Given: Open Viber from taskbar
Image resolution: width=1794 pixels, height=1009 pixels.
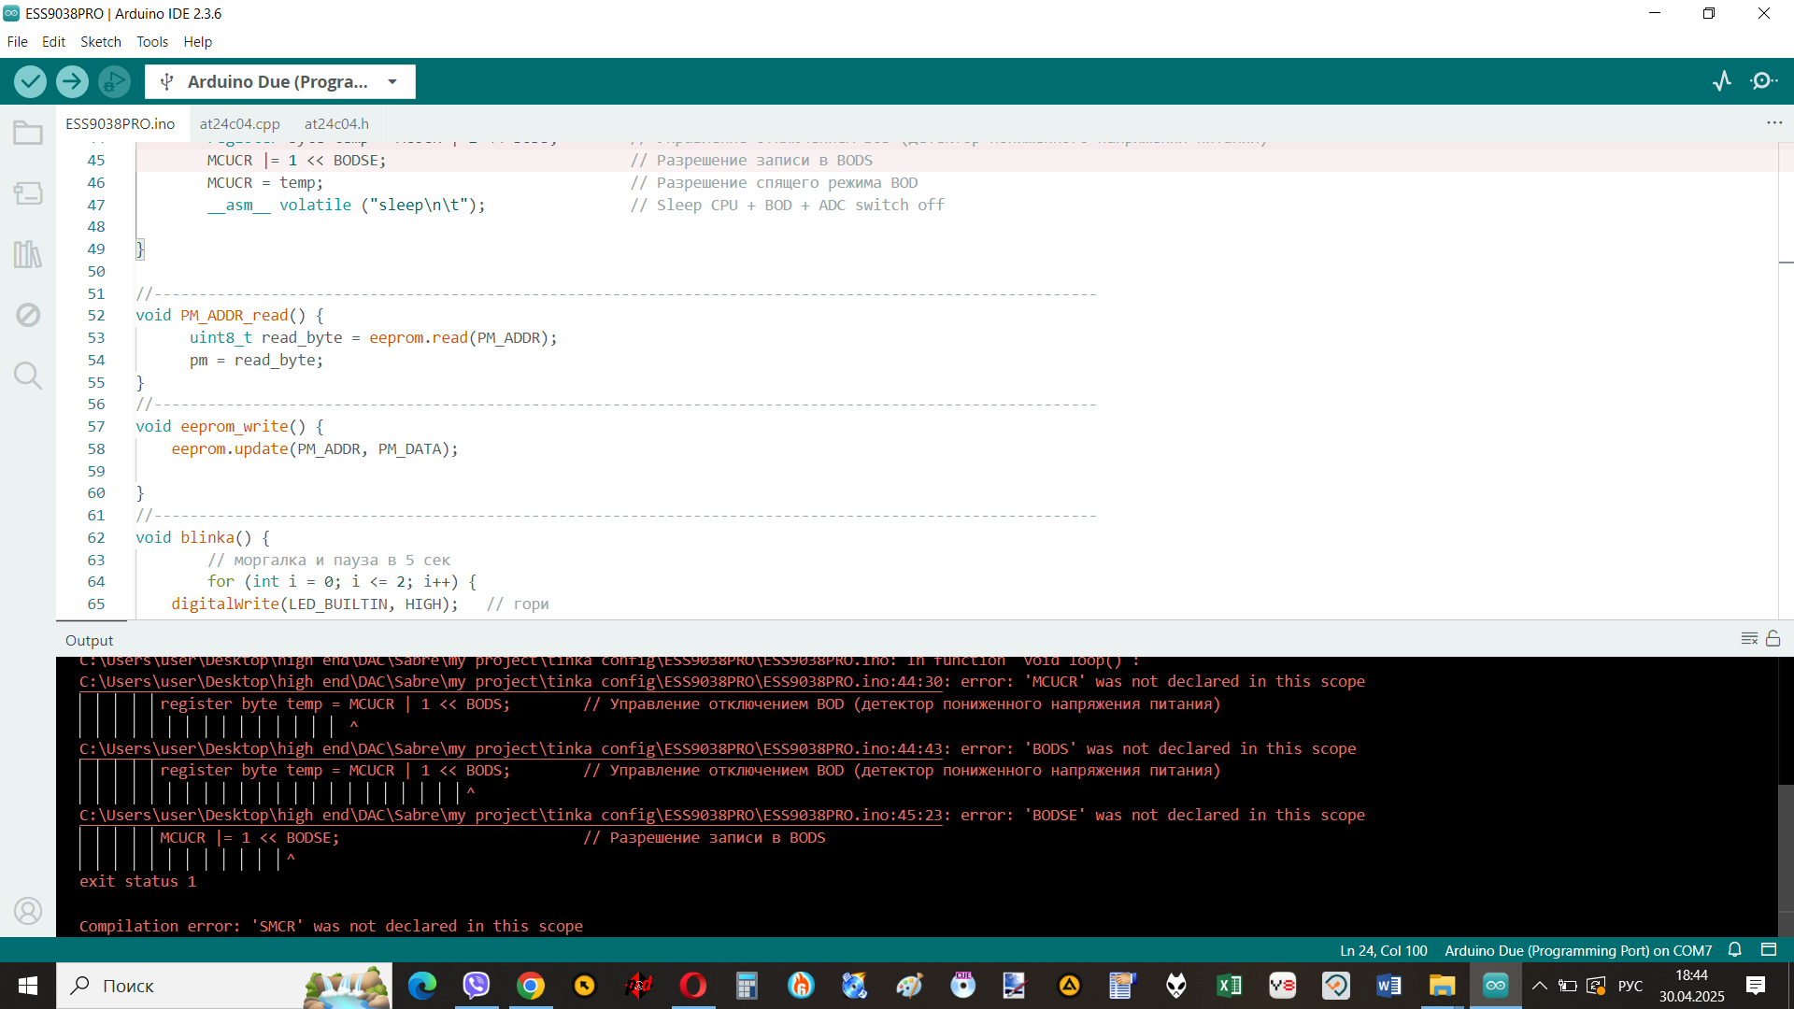Looking at the screenshot, I should pyautogui.click(x=477, y=986).
